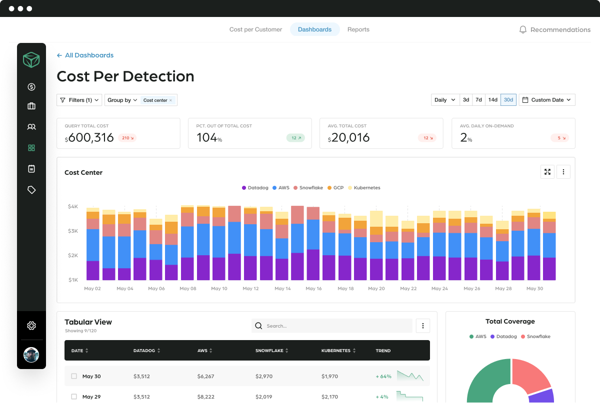
Task: Select the tag icon in the sidebar
Action: click(x=31, y=190)
